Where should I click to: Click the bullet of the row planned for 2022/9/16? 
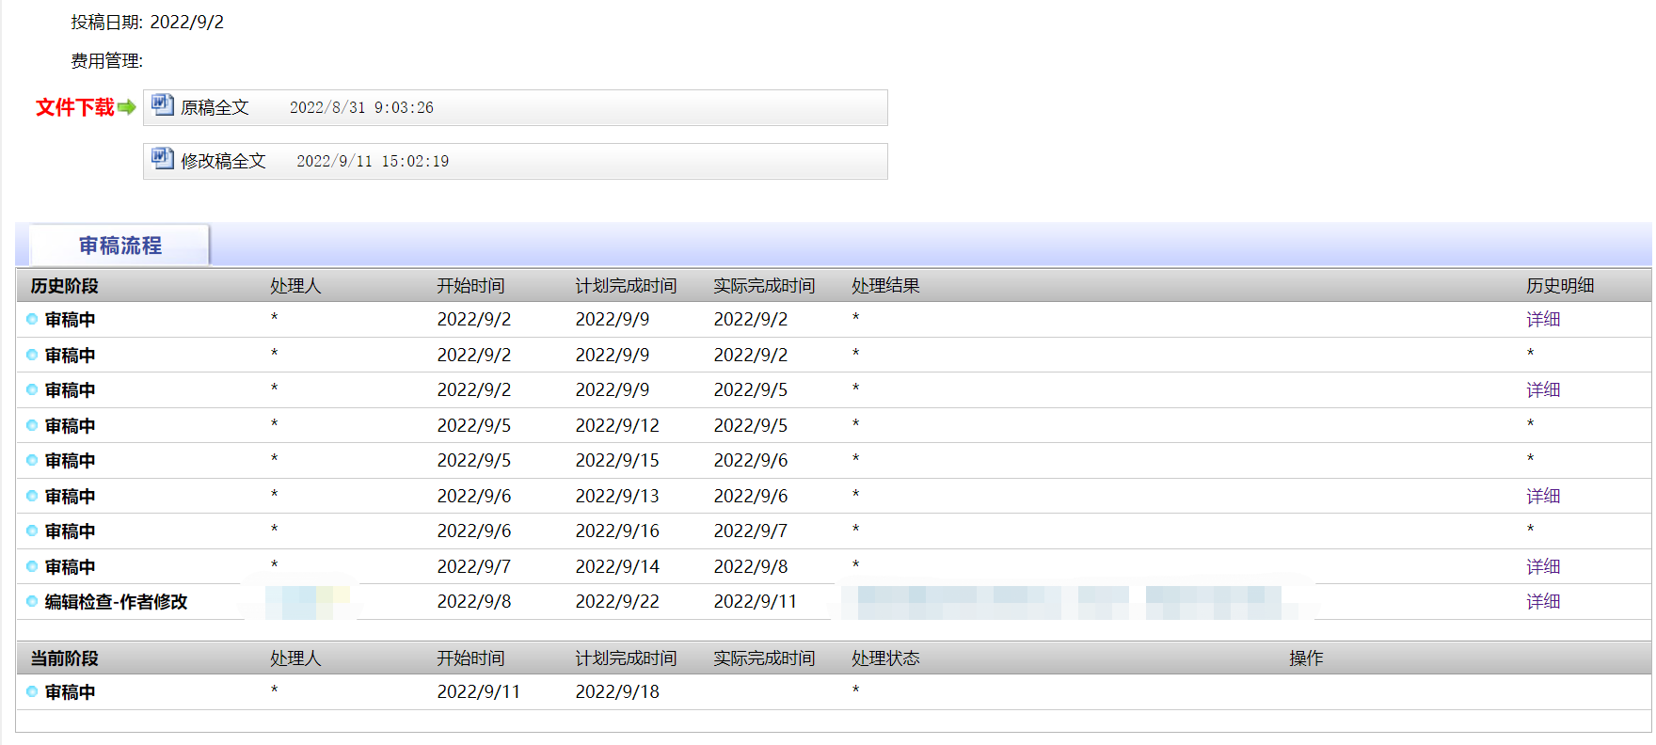[32, 531]
